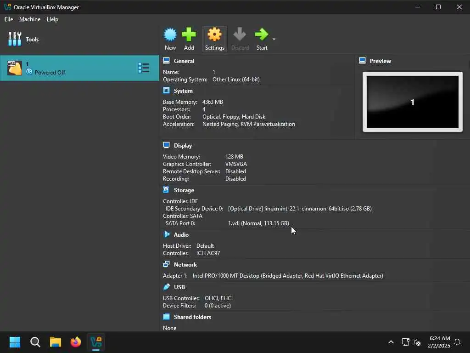This screenshot has height=353, width=470.
Task: Open the Audio section header link
Action: click(181, 235)
